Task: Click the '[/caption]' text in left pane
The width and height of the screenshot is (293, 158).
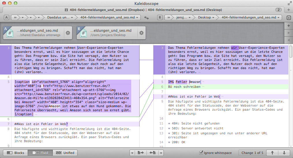Action: click(x=24, y=114)
